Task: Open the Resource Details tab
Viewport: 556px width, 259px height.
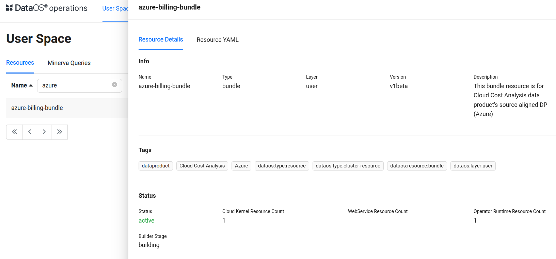Action: (161, 39)
